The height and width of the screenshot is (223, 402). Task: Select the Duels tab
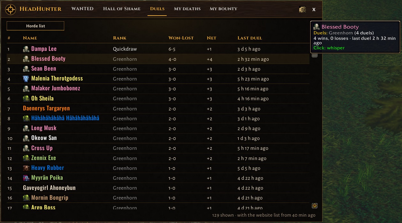[157, 9]
